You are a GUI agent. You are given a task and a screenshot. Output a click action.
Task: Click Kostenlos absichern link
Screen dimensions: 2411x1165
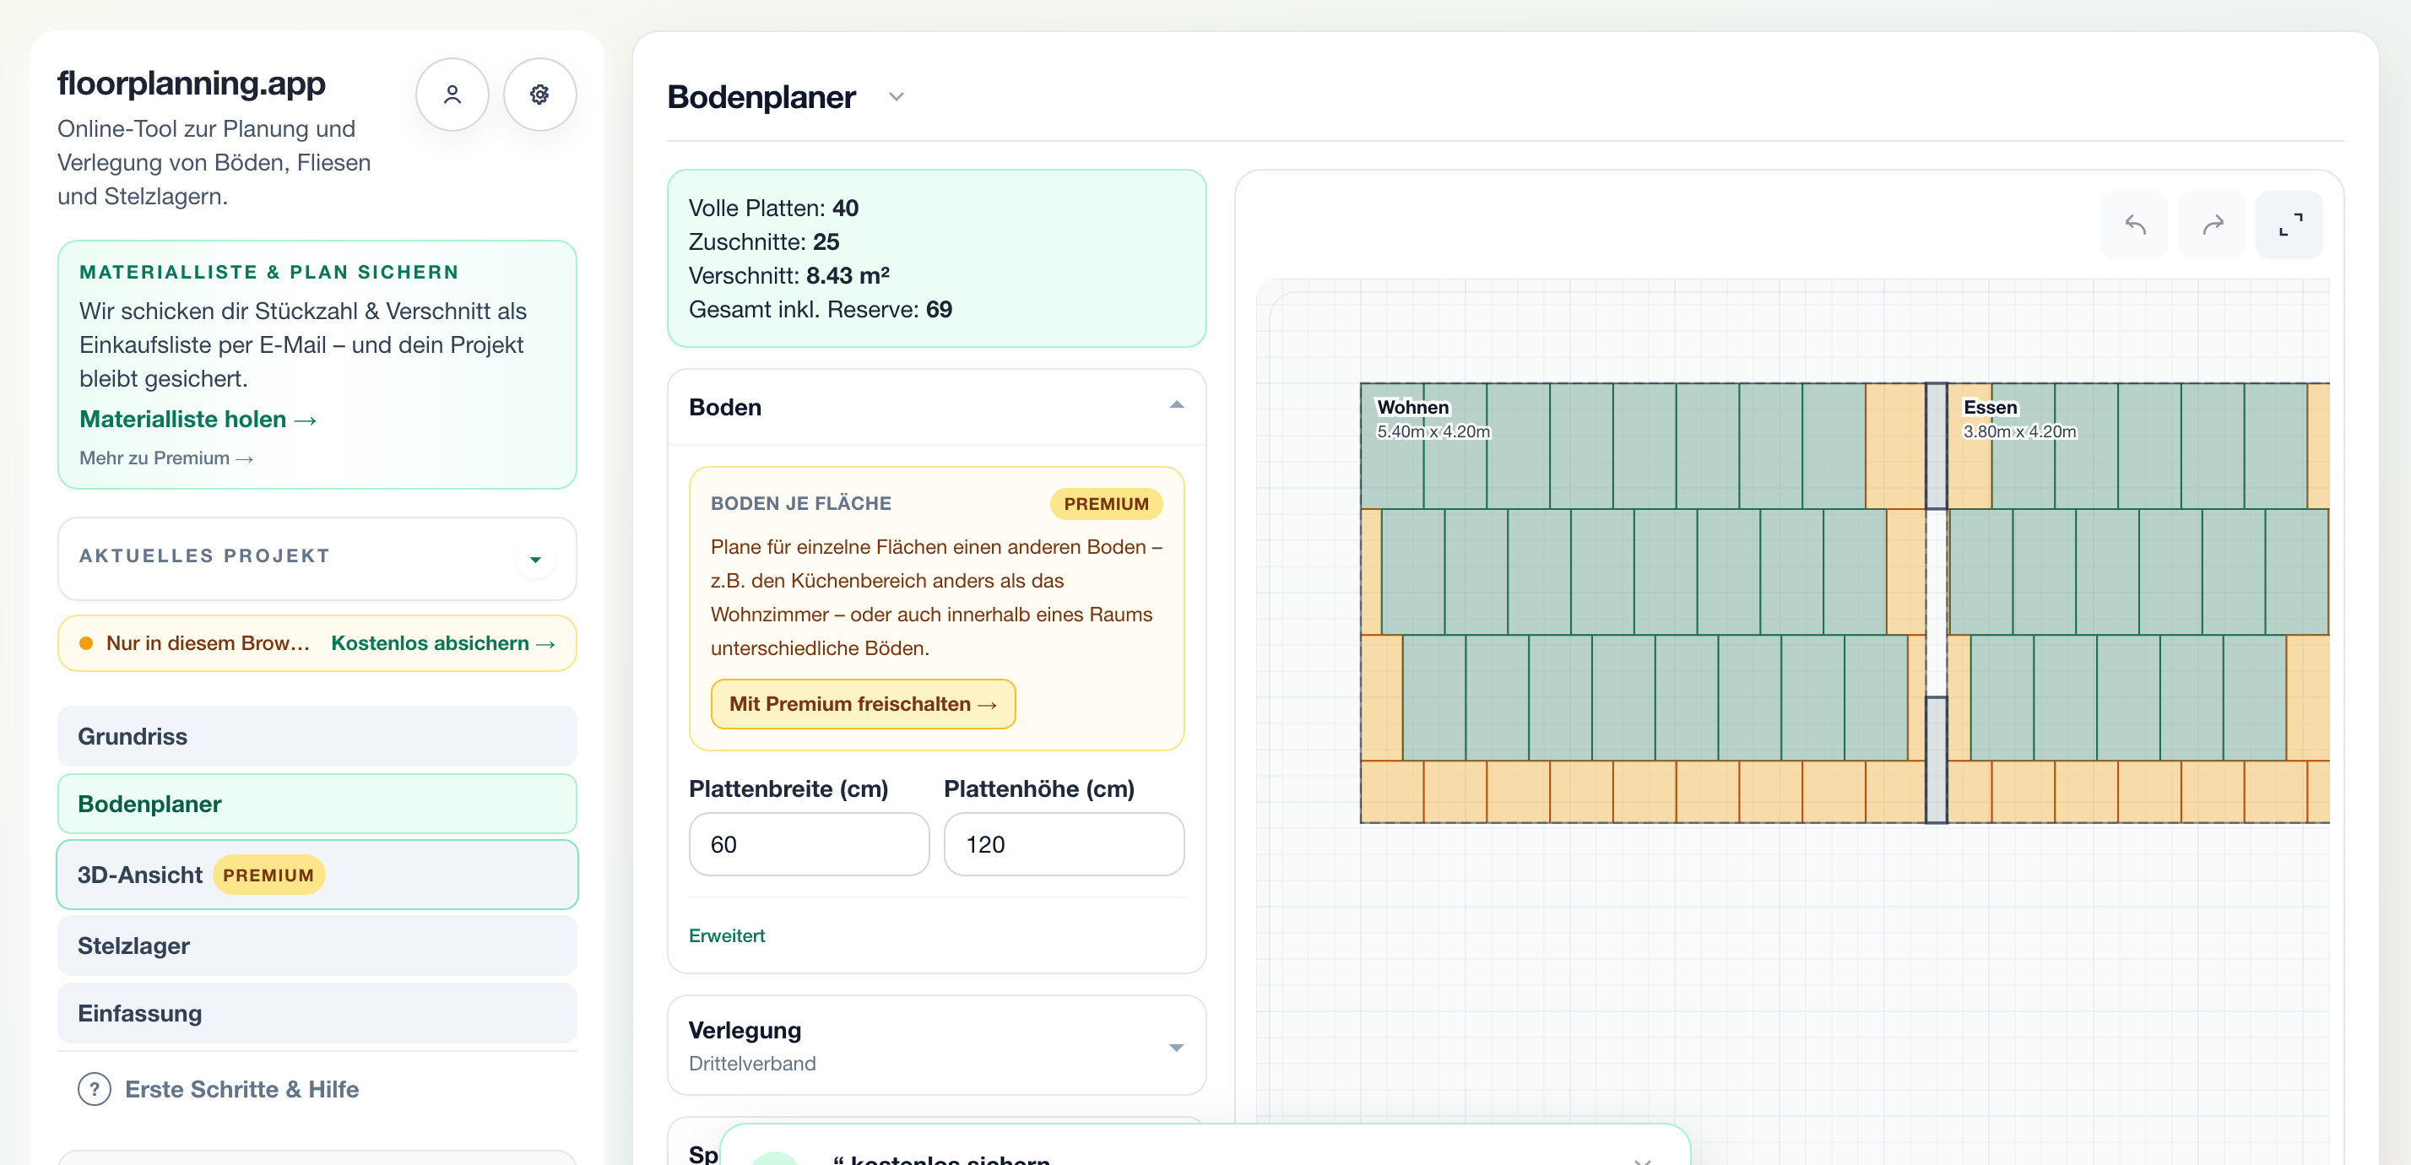(444, 642)
